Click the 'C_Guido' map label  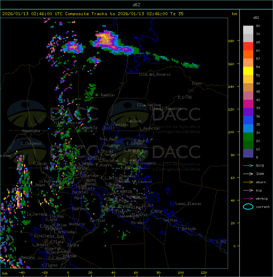tap(40, 164)
